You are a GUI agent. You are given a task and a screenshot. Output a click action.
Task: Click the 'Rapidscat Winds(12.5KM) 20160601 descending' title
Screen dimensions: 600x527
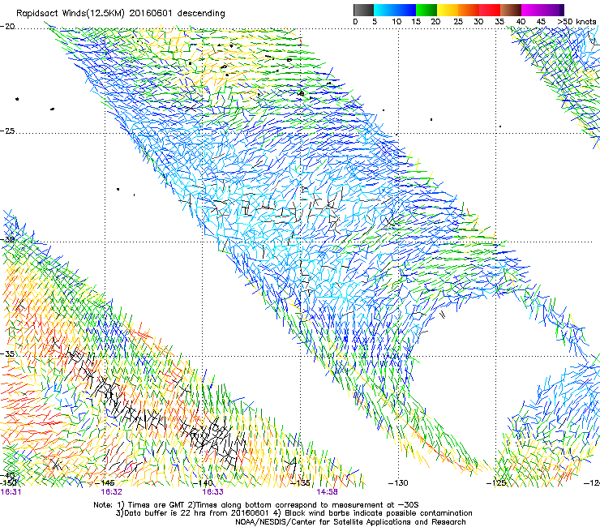coord(121,14)
